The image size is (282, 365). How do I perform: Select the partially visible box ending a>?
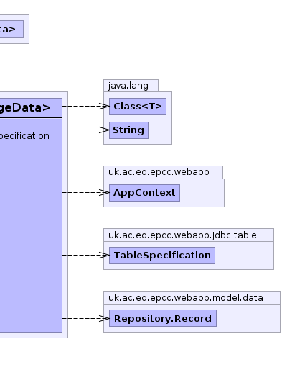pos(11,29)
